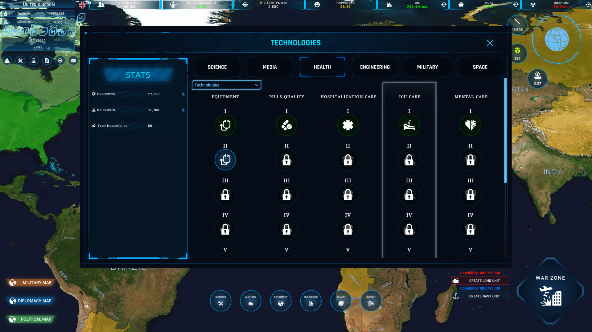Screen dimensions: 592x332
Task: Open the Technologies dropdown selector
Action: click(226, 85)
